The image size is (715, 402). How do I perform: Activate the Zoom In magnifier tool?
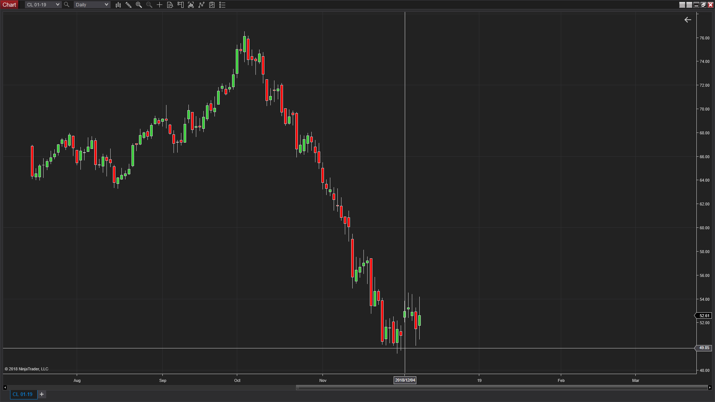pyautogui.click(x=139, y=5)
